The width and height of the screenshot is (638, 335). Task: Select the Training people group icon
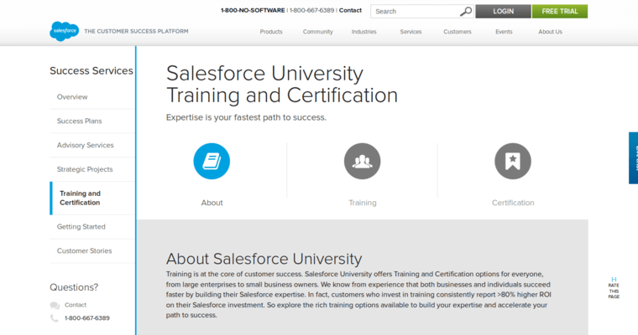pos(362,161)
